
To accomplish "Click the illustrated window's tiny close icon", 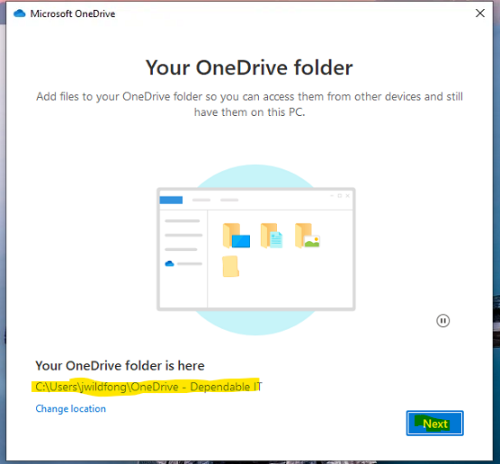I will tap(348, 195).
